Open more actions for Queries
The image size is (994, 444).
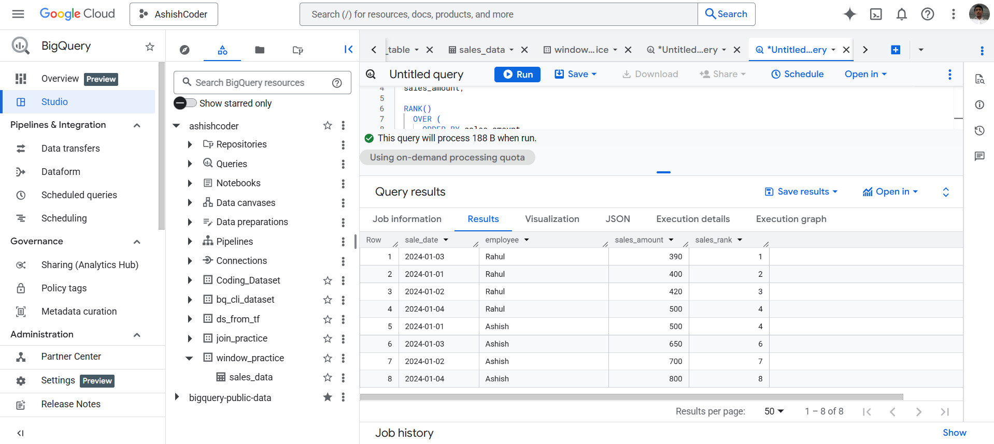click(x=343, y=164)
